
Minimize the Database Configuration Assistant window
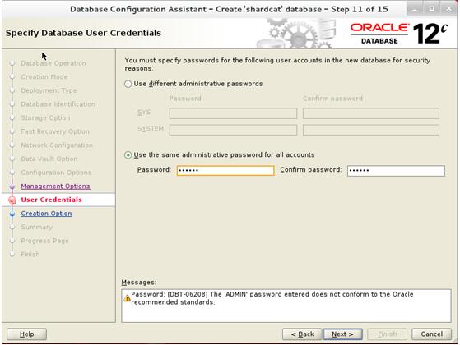tap(415, 9)
